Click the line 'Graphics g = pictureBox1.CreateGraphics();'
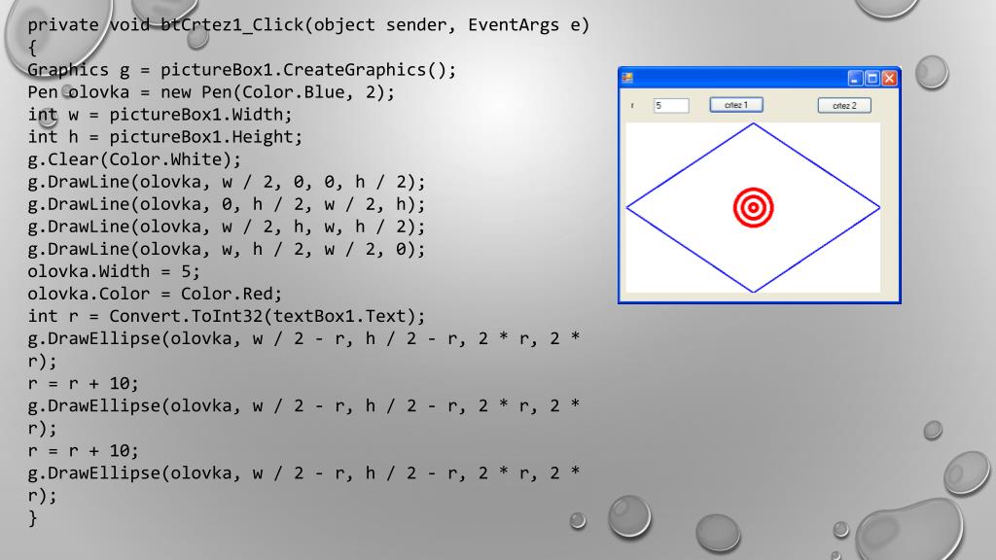996x560 pixels. pos(241,70)
